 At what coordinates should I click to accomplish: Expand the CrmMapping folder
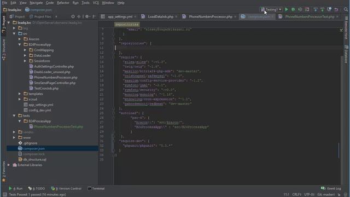click(25, 50)
